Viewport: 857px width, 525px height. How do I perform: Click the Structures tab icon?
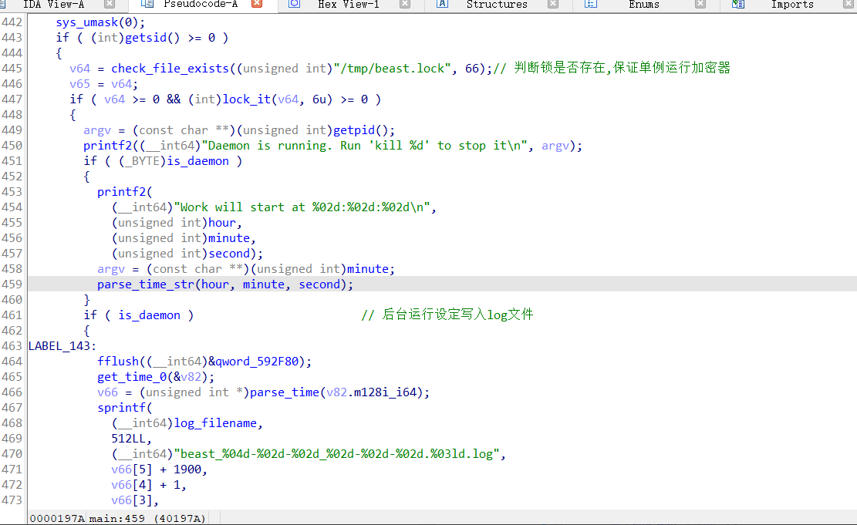[x=442, y=5]
